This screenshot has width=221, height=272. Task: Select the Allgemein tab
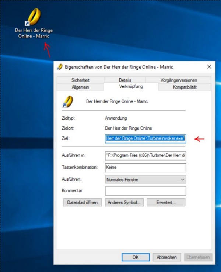click(x=80, y=87)
